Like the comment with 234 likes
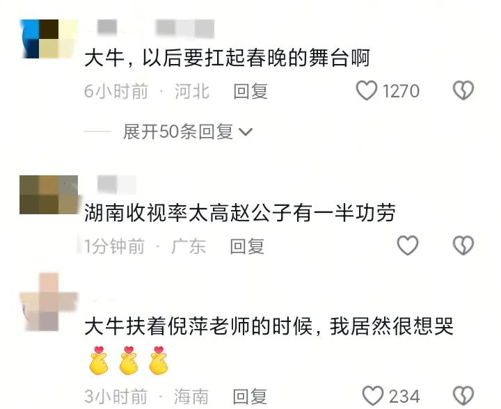Image resolution: width=501 pixels, height=409 pixels. [372, 396]
